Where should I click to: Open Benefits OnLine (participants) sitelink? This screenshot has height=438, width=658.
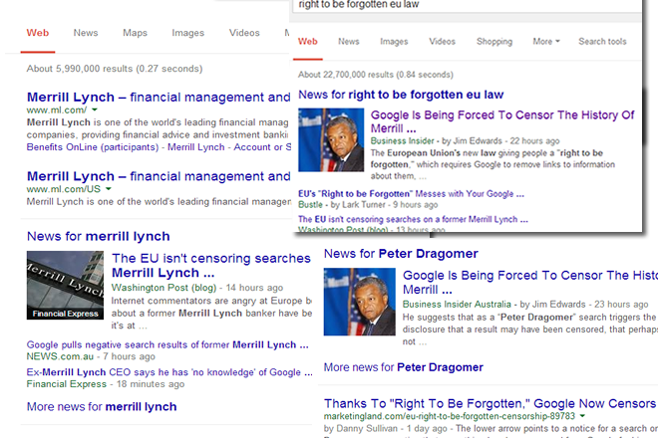click(x=93, y=147)
